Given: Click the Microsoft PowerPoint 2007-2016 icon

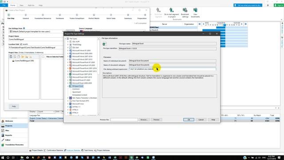Looking at the screenshot, I should [71, 68].
